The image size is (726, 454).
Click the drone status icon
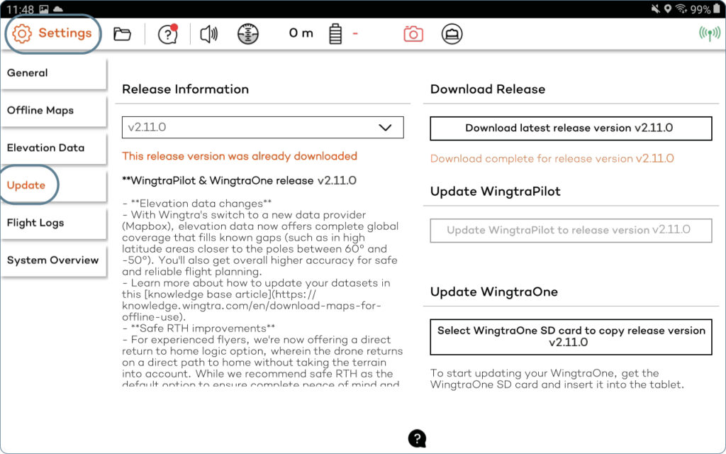(452, 33)
